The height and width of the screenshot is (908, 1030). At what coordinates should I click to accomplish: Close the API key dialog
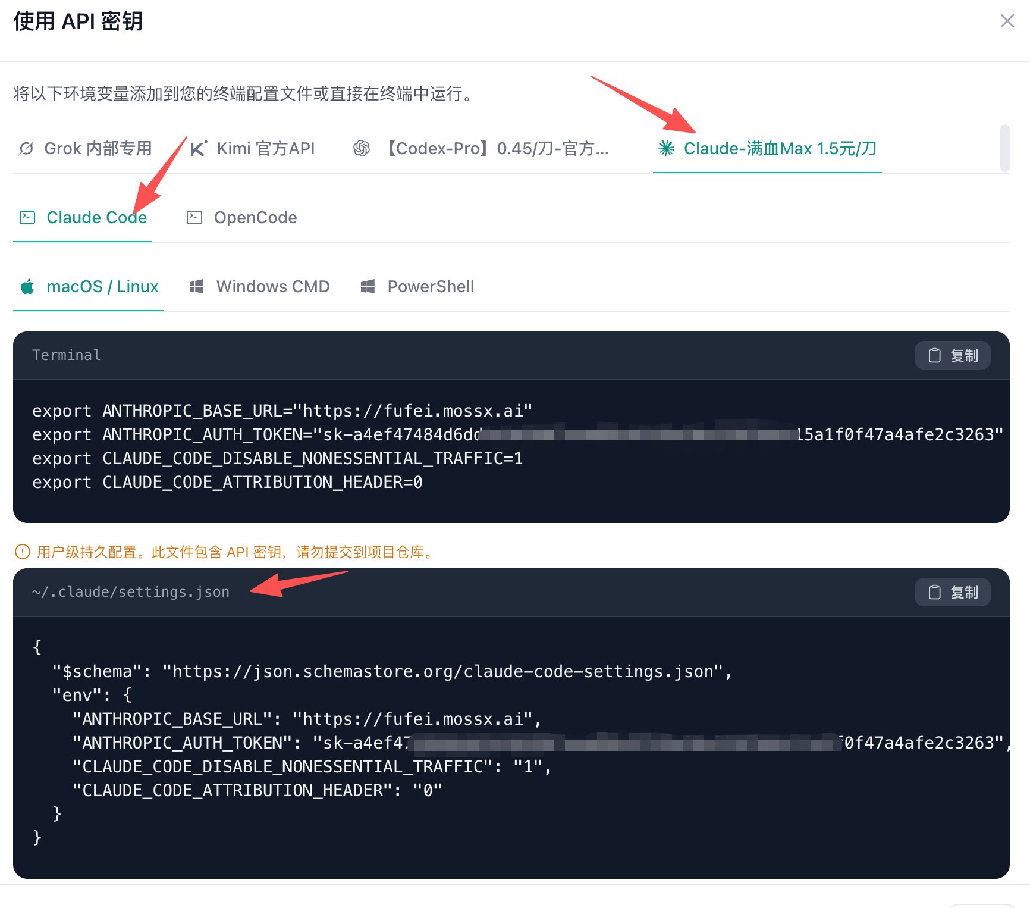1007,21
